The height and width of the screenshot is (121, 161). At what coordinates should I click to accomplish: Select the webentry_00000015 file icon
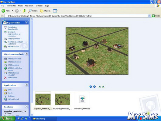pos(82,99)
